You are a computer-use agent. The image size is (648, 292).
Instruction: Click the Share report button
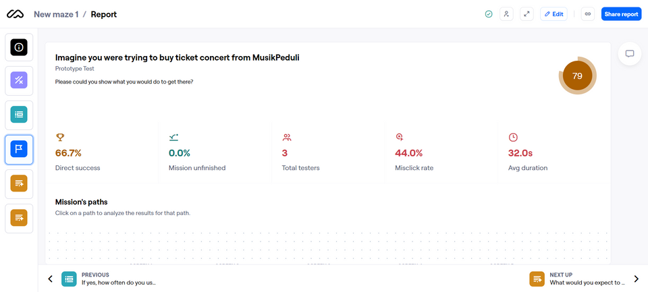[x=621, y=14]
